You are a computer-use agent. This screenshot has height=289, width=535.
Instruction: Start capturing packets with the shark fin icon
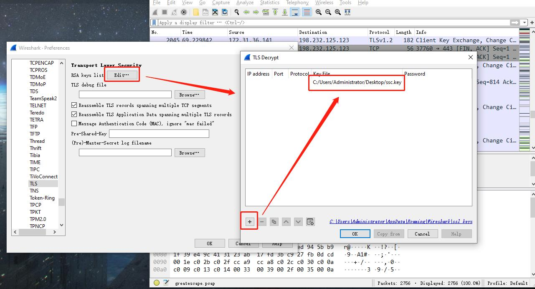click(155, 12)
